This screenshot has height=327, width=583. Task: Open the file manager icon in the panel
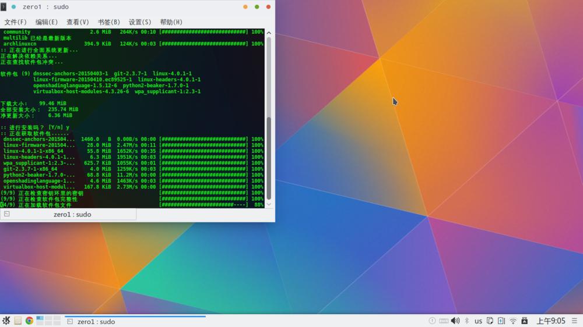point(18,321)
